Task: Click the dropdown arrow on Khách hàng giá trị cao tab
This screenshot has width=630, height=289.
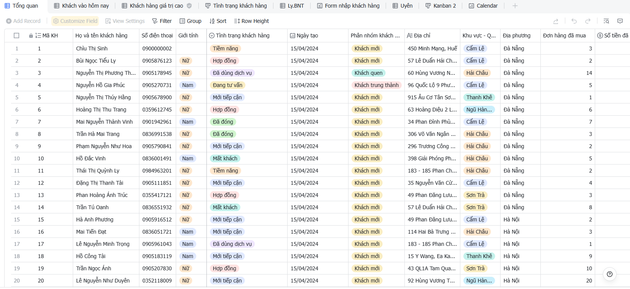Action: [x=189, y=6]
